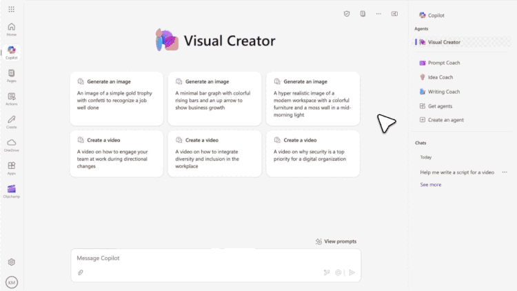The width and height of the screenshot is (517, 291).
Task: Open OneDrive in the left sidebar
Action: click(12, 145)
